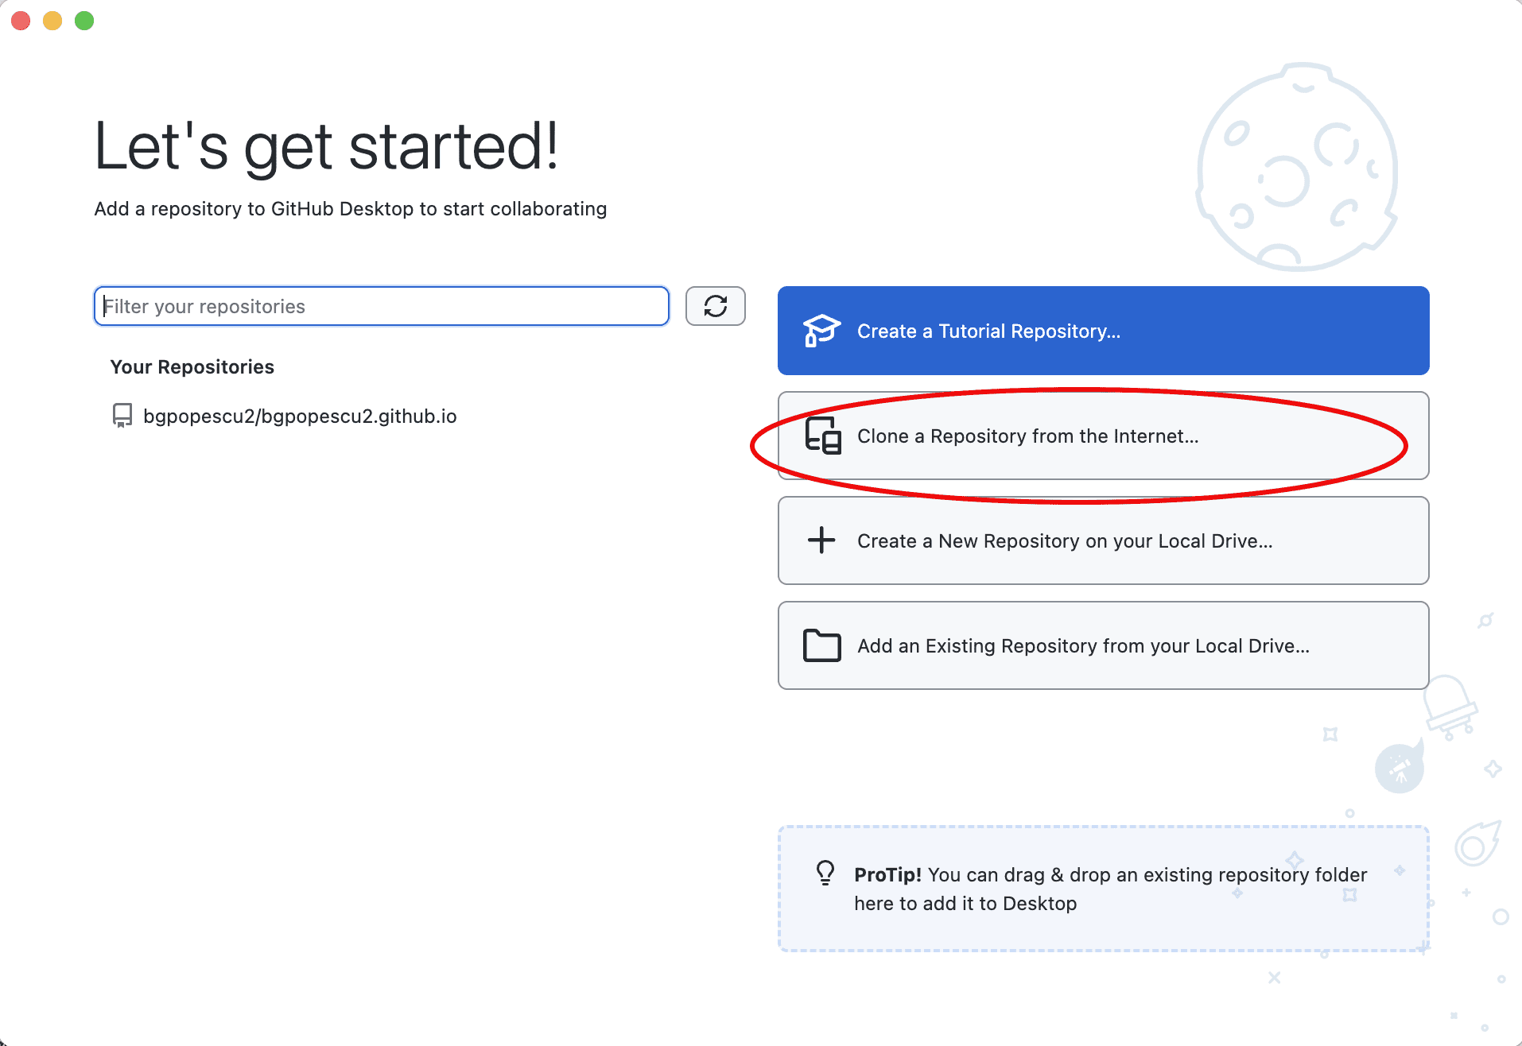Focus the Filter your repositories field

click(382, 307)
